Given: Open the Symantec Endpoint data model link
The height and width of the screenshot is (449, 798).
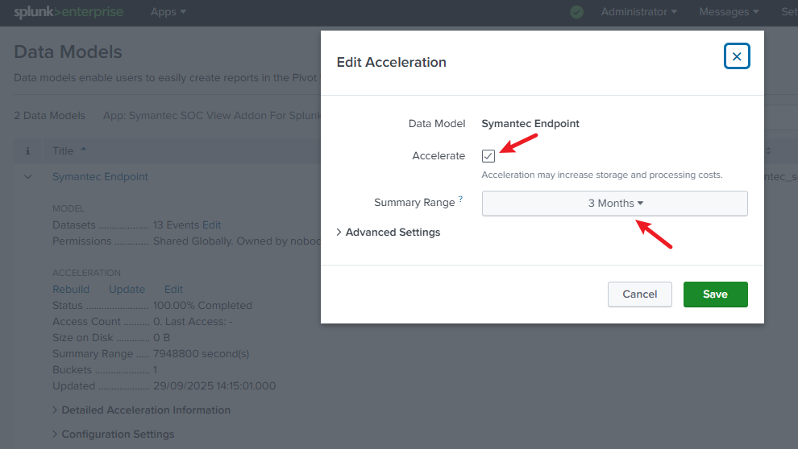Looking at the screenshot, I should coord(100,177).
